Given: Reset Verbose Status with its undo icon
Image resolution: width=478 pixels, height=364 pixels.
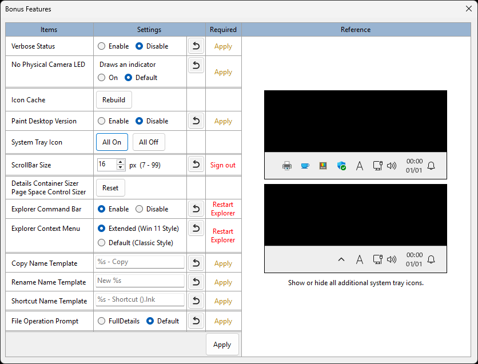Looking at the screenshot, I should (196, 46).
